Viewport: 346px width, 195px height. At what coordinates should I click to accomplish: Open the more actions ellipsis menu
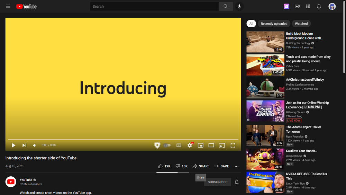tap(237, 166)
